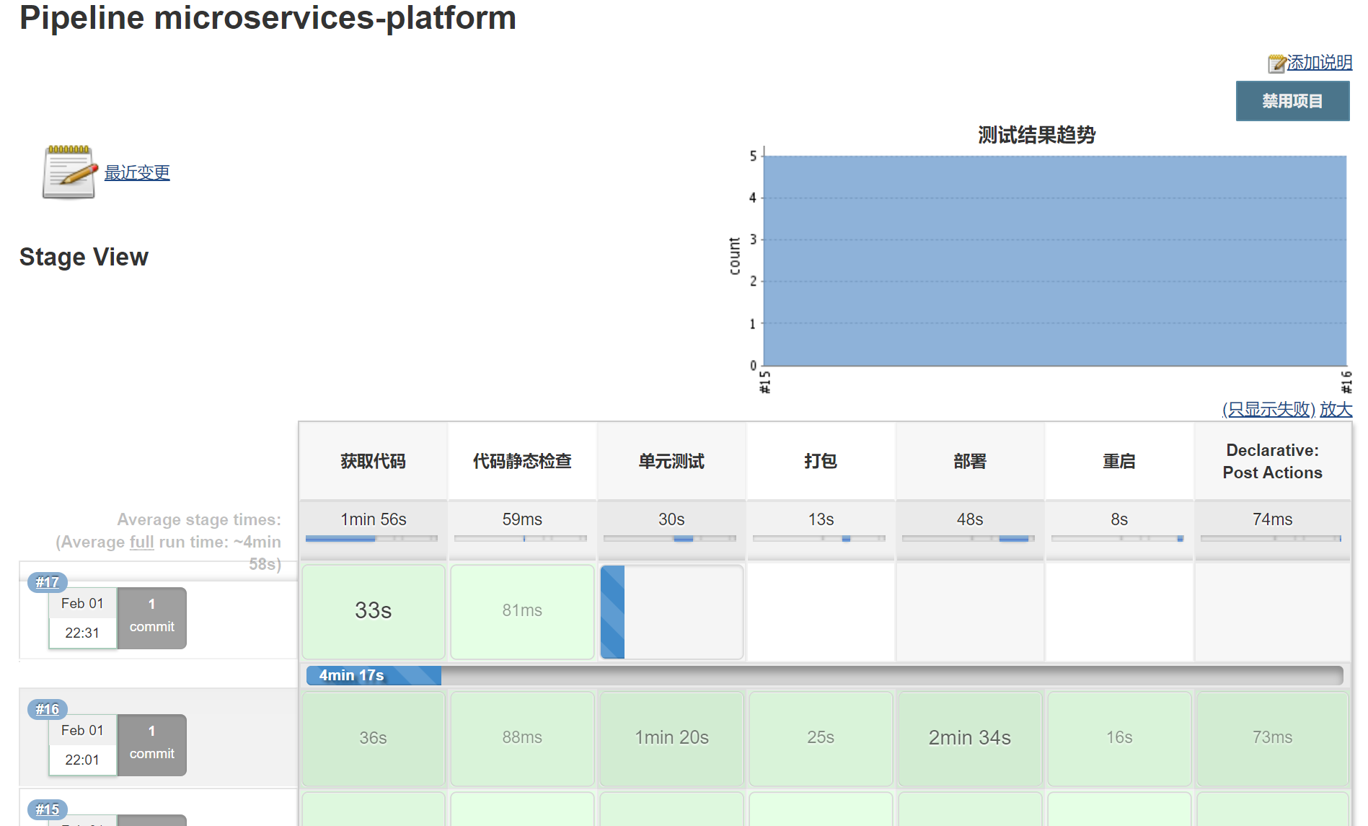Click the 1 commit box for build #17
1368x826 pixels.
[x=152, y=618]
